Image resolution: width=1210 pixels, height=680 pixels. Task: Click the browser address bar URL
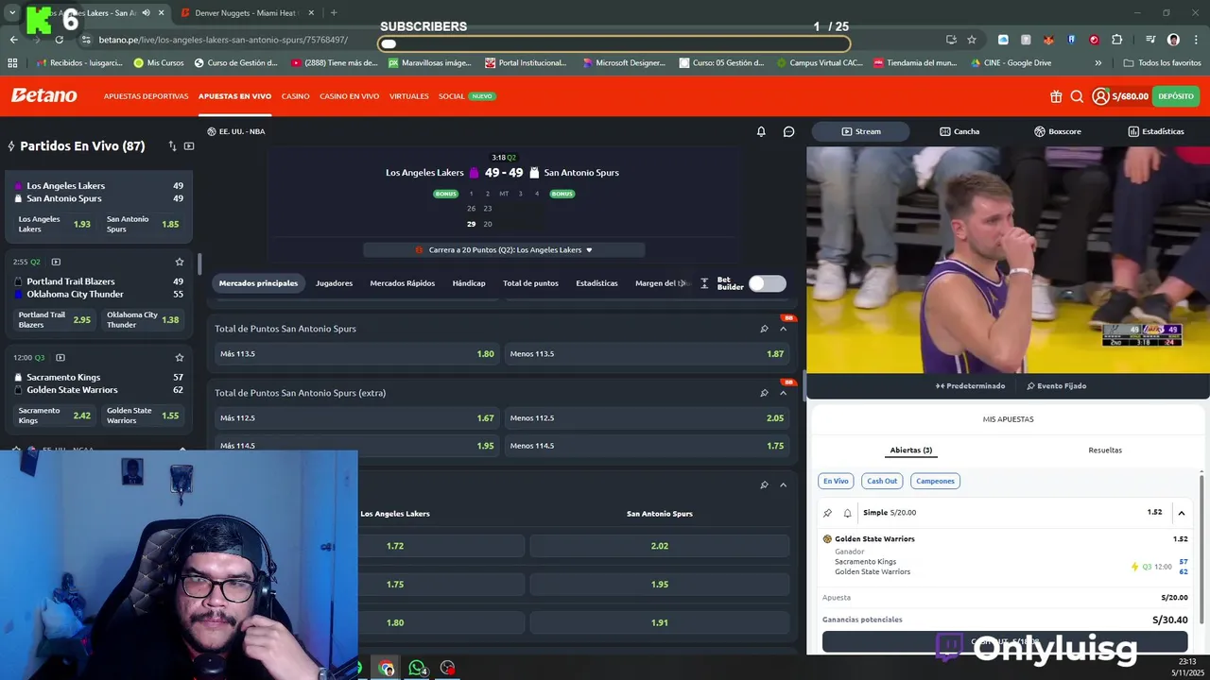pos(223,40)
